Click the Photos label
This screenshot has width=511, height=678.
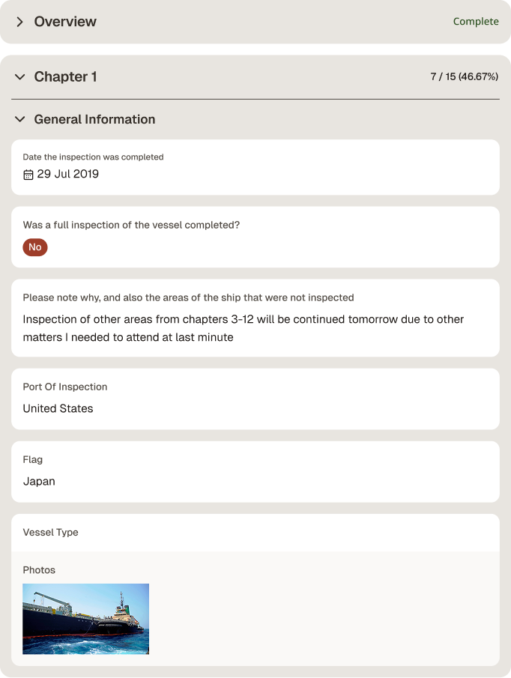[39, 570]
